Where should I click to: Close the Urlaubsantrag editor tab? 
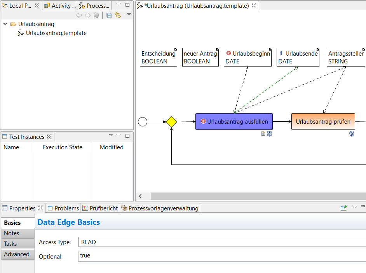click(x=254, y=5)
